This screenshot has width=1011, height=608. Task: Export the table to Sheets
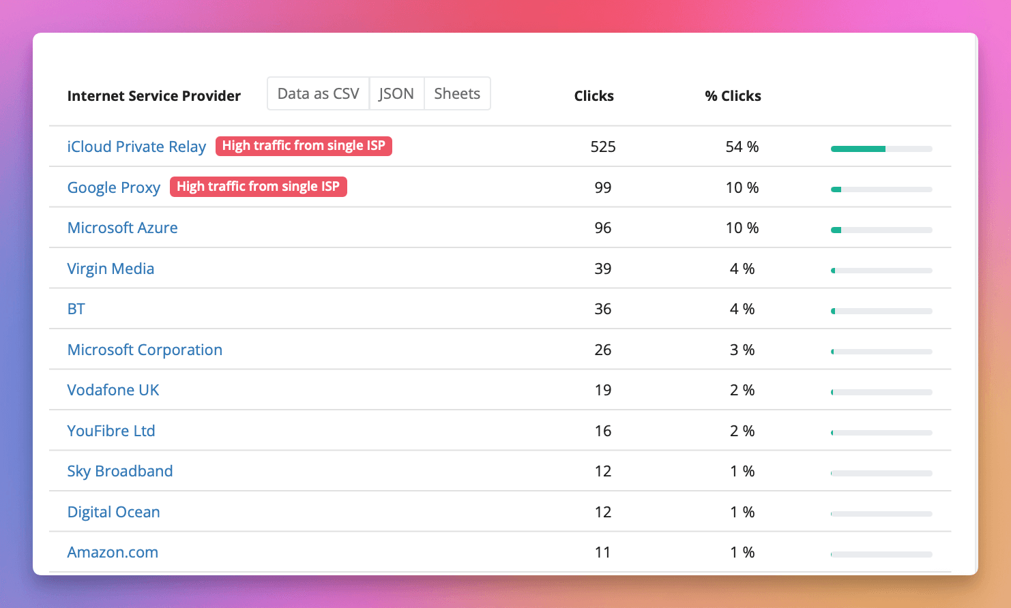(x=456, y=93)
